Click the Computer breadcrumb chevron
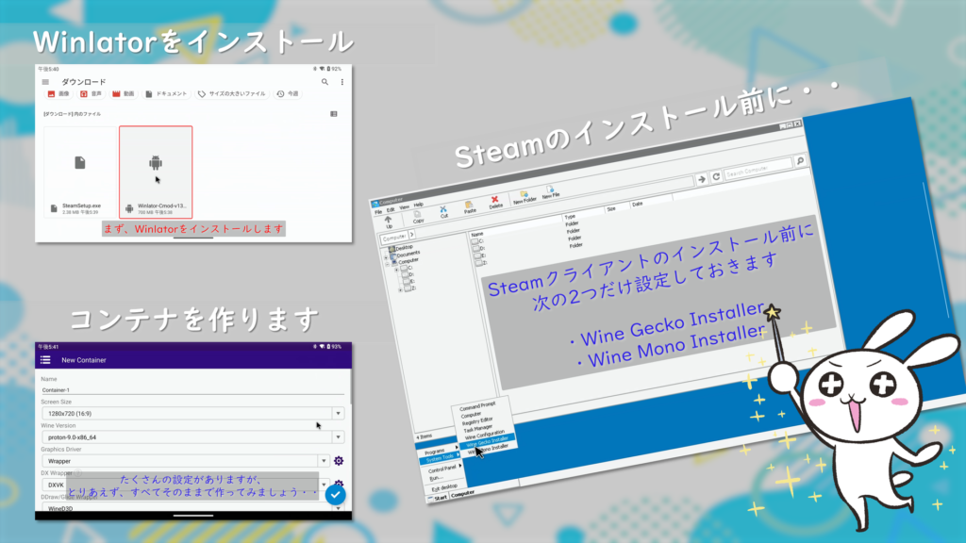 coord(411,235)
